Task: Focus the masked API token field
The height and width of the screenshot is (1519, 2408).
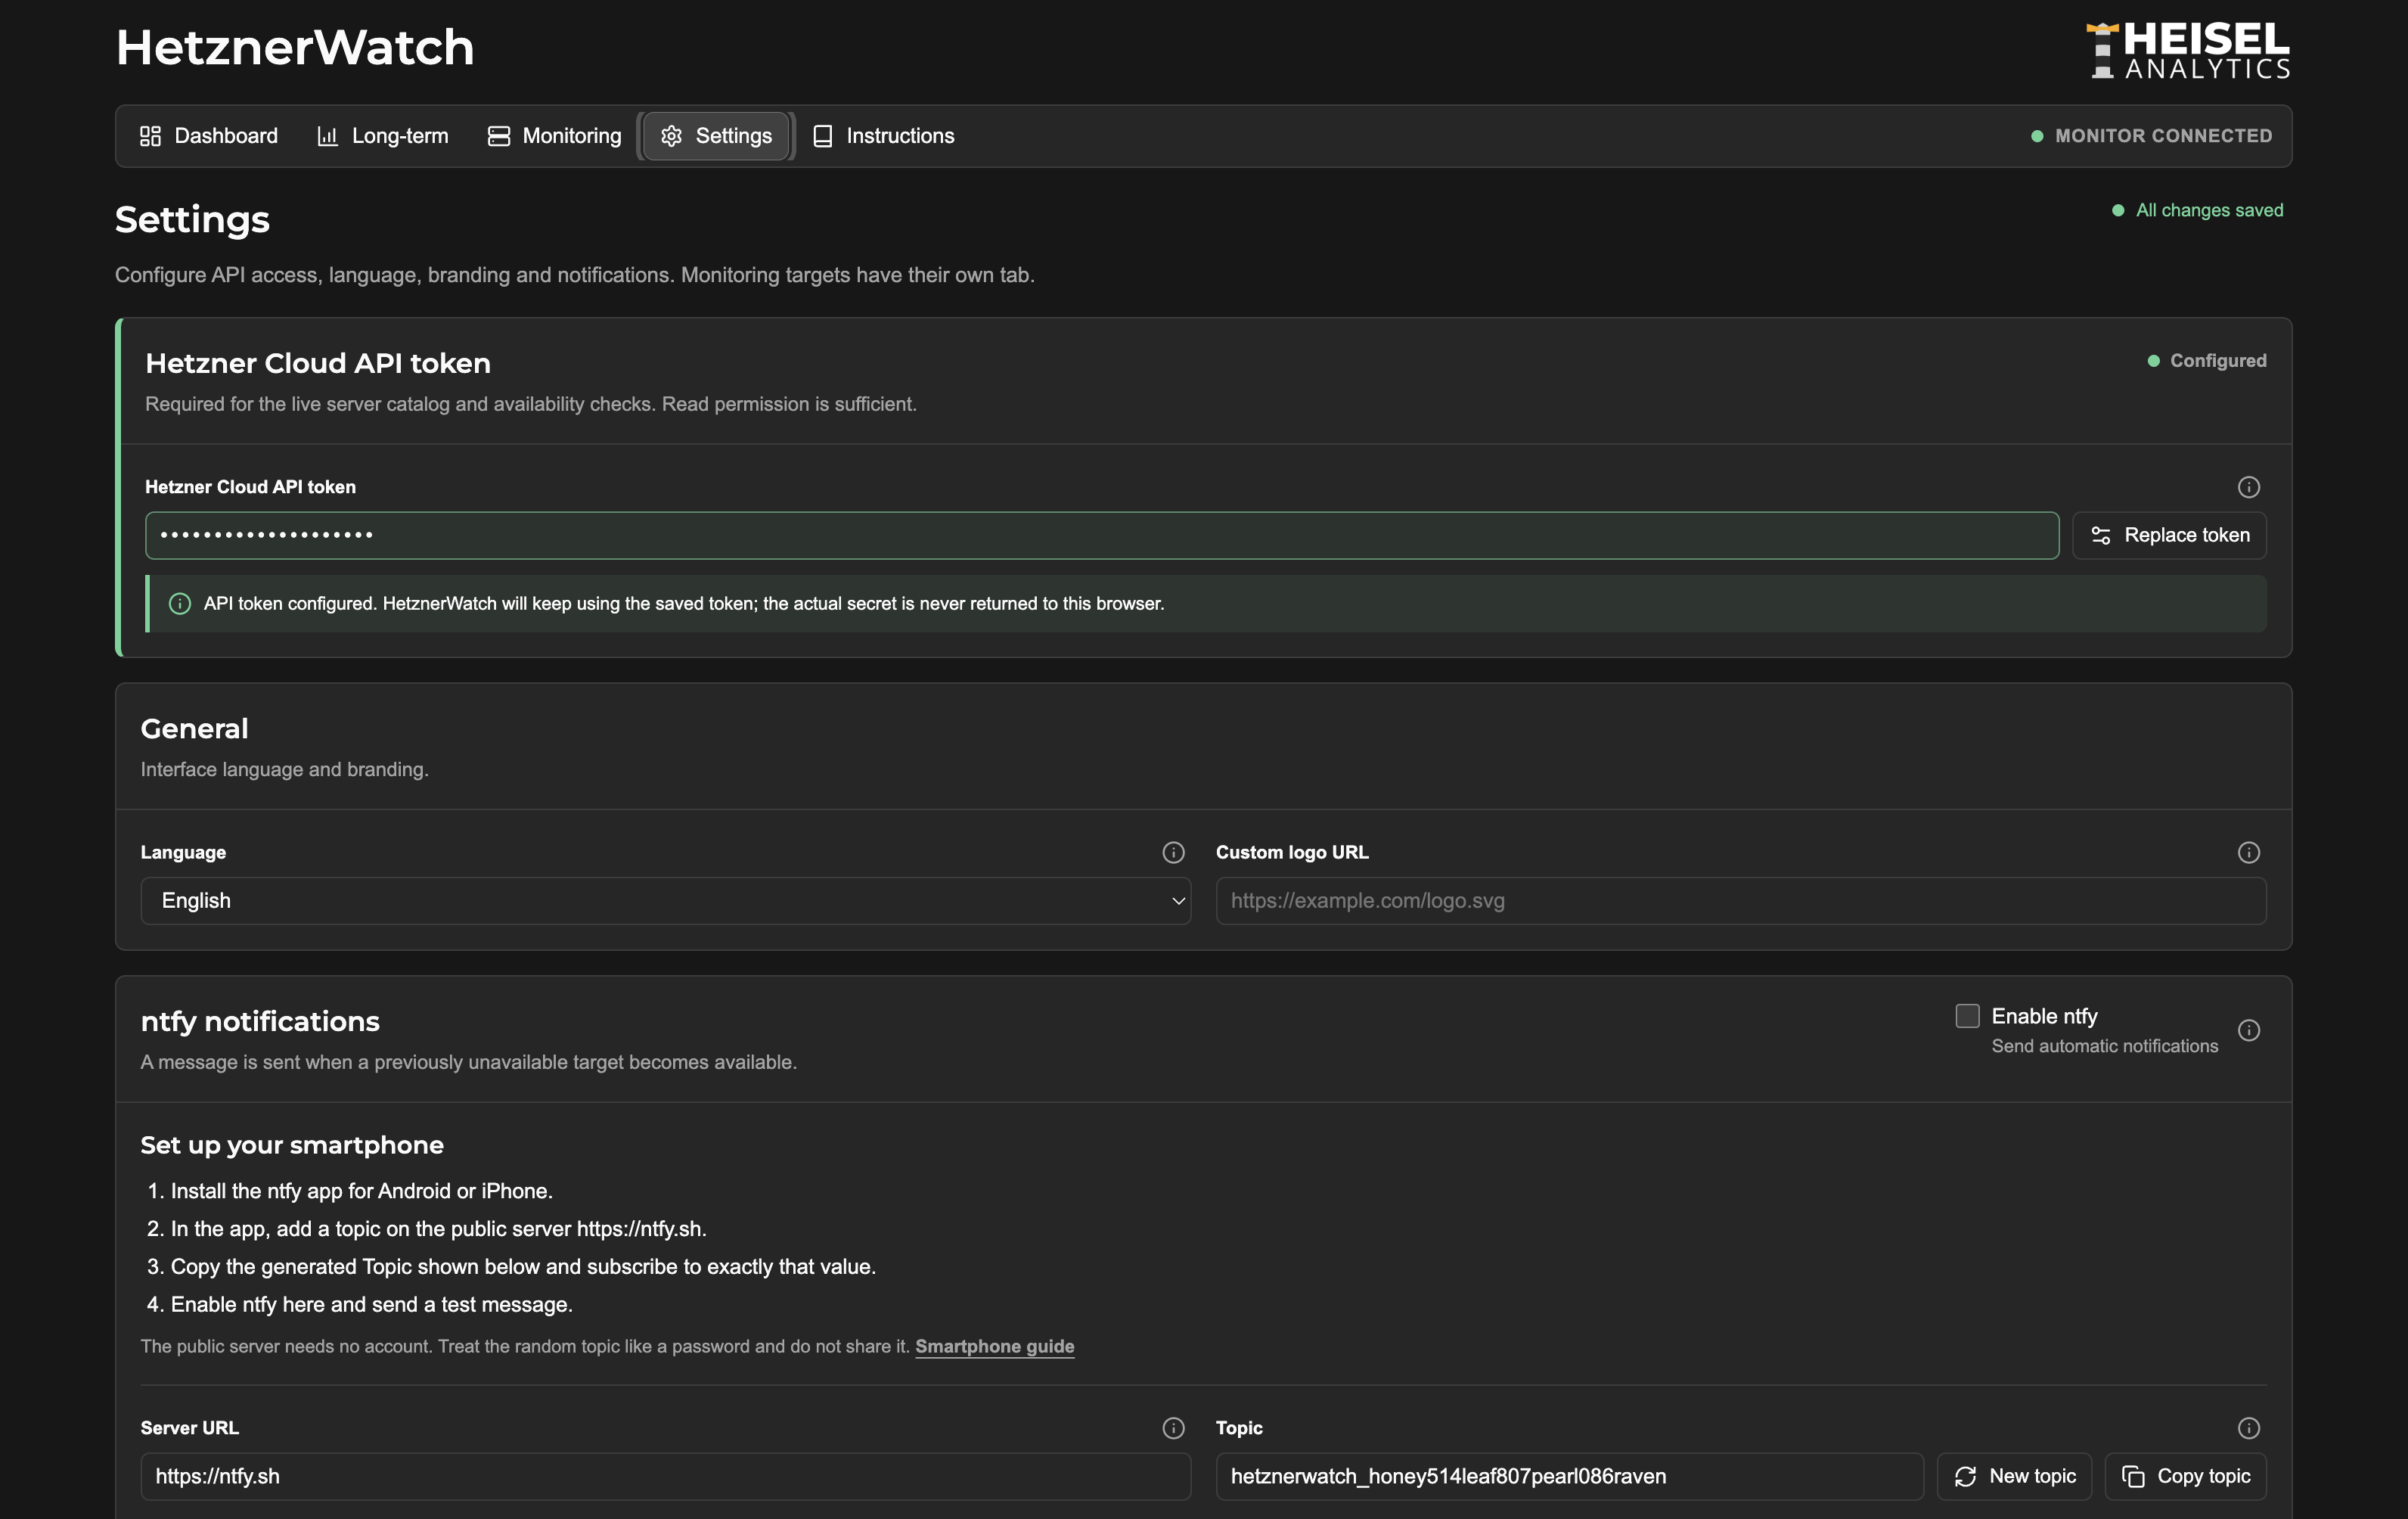Action: 1102,536
